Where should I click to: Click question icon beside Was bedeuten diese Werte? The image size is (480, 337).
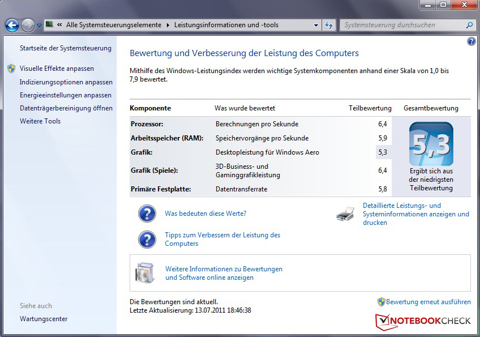[x=147, y=214]
